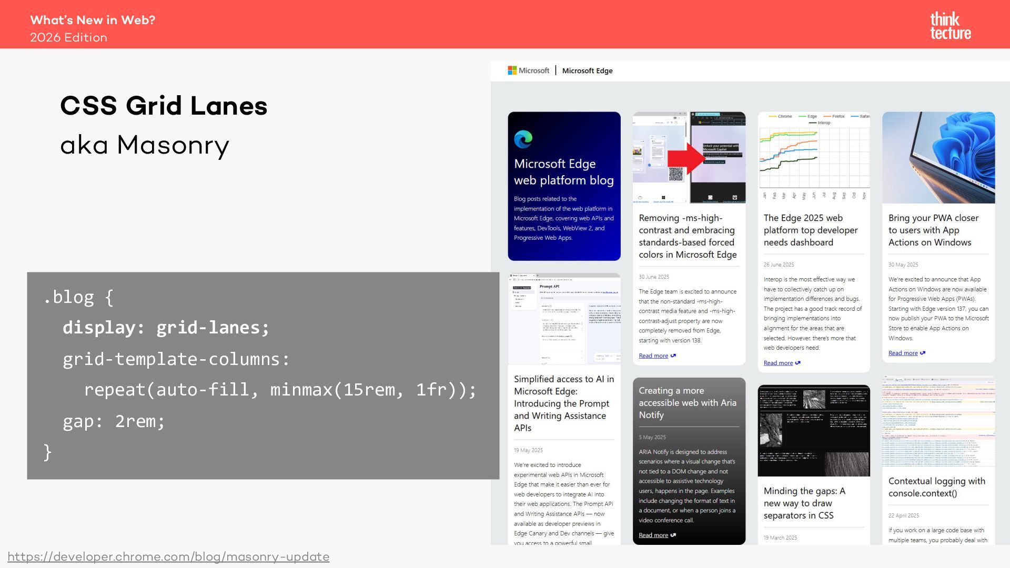Open Read more for PWA App Actions post
1010x568 pixels.
click(903, 353)
